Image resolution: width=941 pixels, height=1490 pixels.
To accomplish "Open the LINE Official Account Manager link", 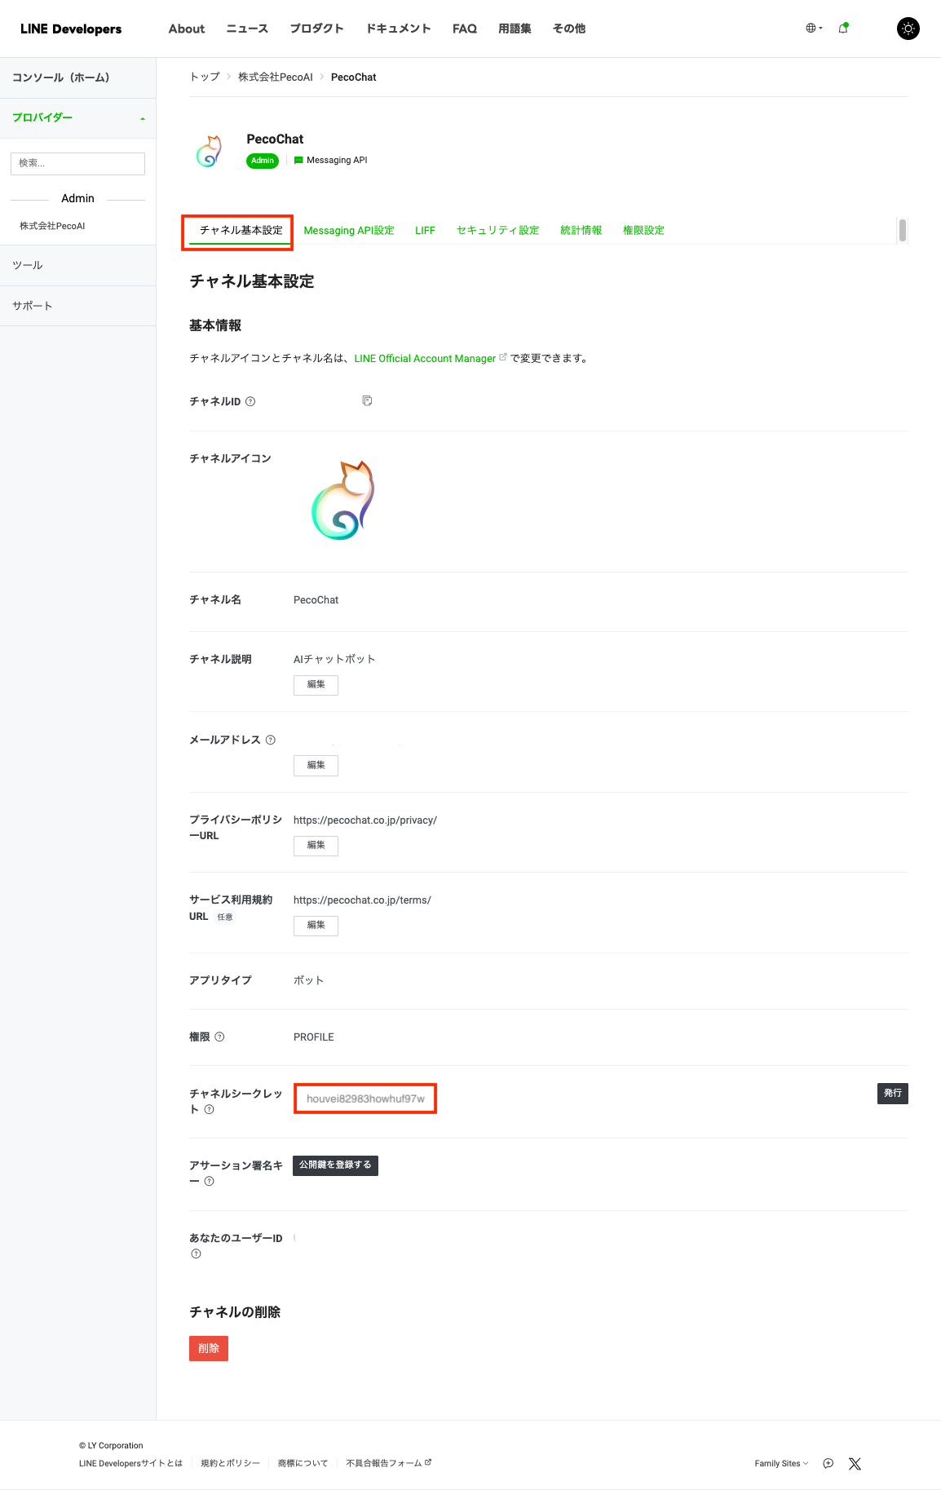I will point(425,359).
